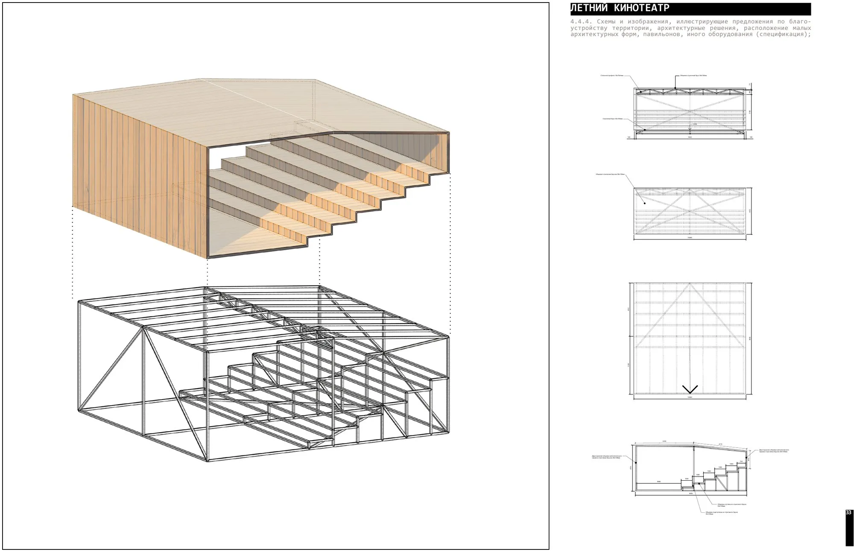The width and height of the screenshot is (854, 552).
Task: Click the page number 33 marker
Action: [x=848, y=512]
